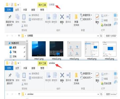
Task: Click Properties (属性) icon in xnview window
Action: [97, 75]
